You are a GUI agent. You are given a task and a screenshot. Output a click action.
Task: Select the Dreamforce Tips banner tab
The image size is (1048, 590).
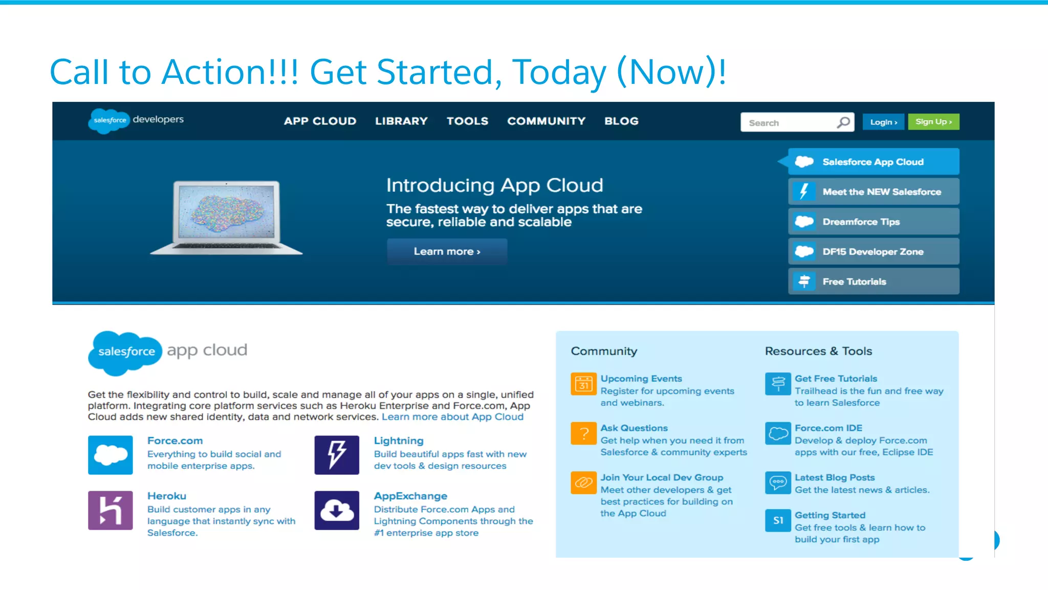874,222
